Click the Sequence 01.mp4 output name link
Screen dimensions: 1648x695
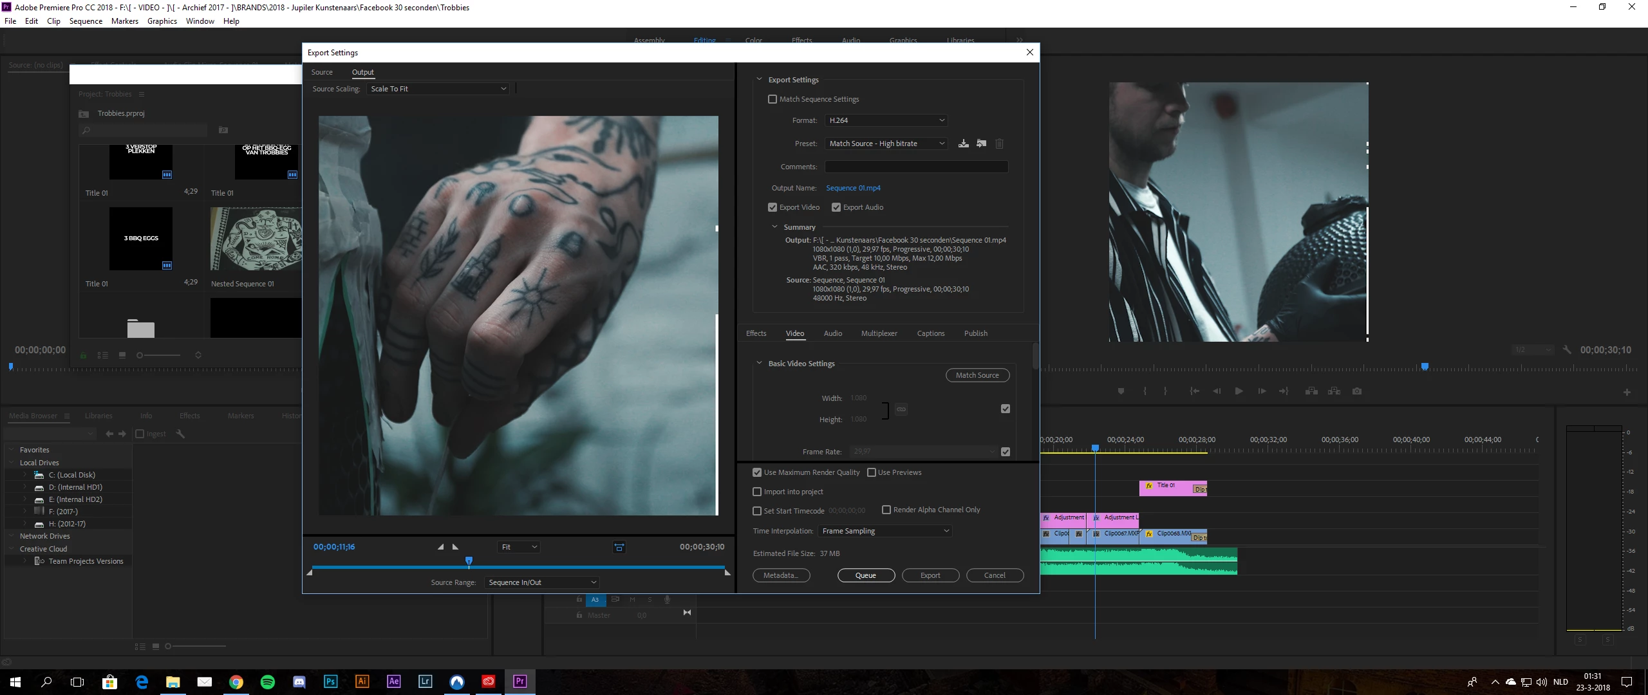[x=853, y=188]
